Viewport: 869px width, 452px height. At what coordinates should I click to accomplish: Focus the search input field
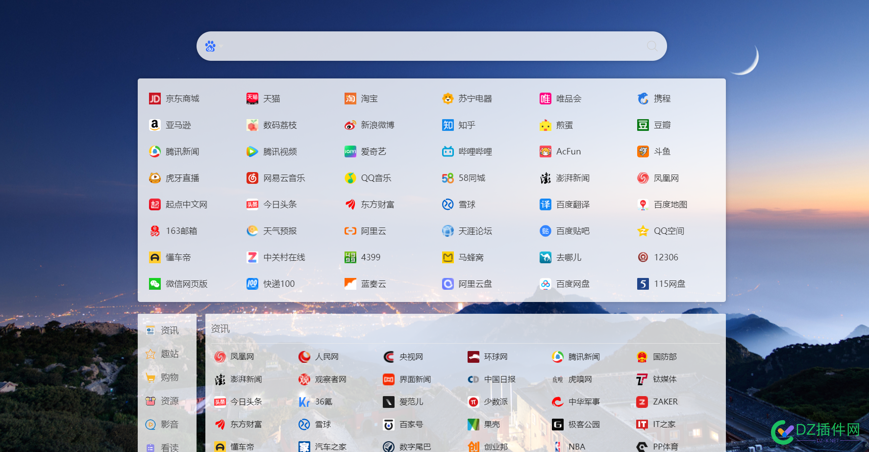click(431, 46)
